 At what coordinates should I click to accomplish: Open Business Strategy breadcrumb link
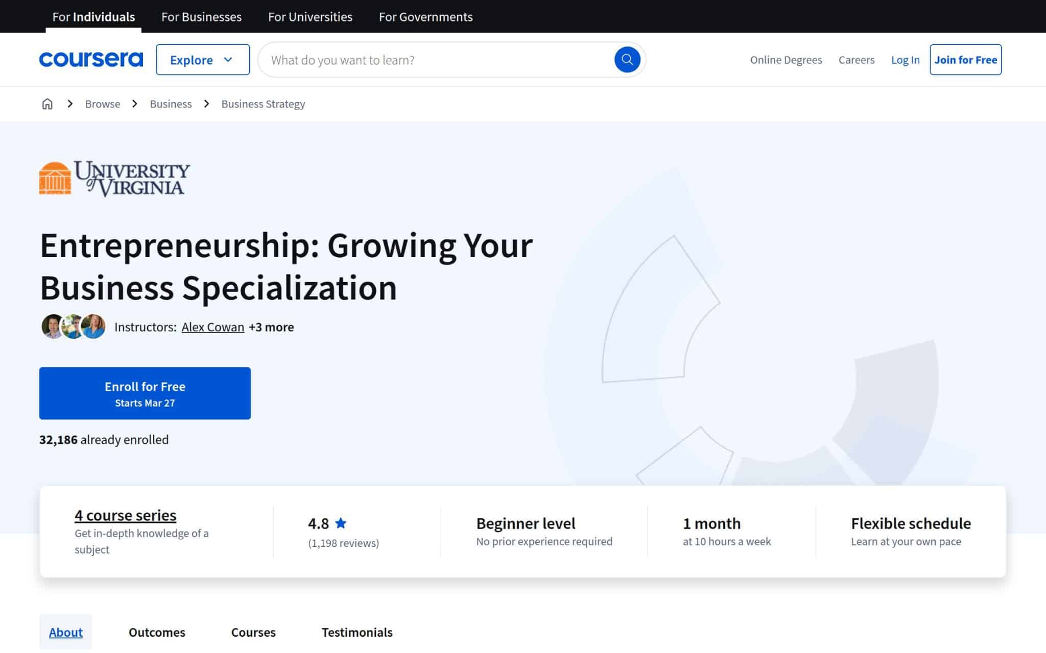(263, 104)
